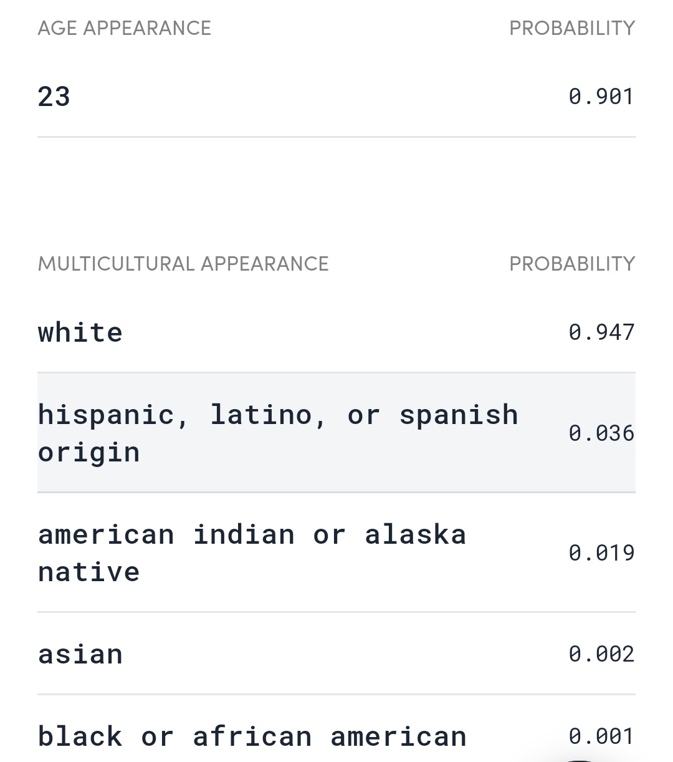Click the 0.019 probability value
The width and height of the screenshot is (673, 762).
(x=601, y=552)
